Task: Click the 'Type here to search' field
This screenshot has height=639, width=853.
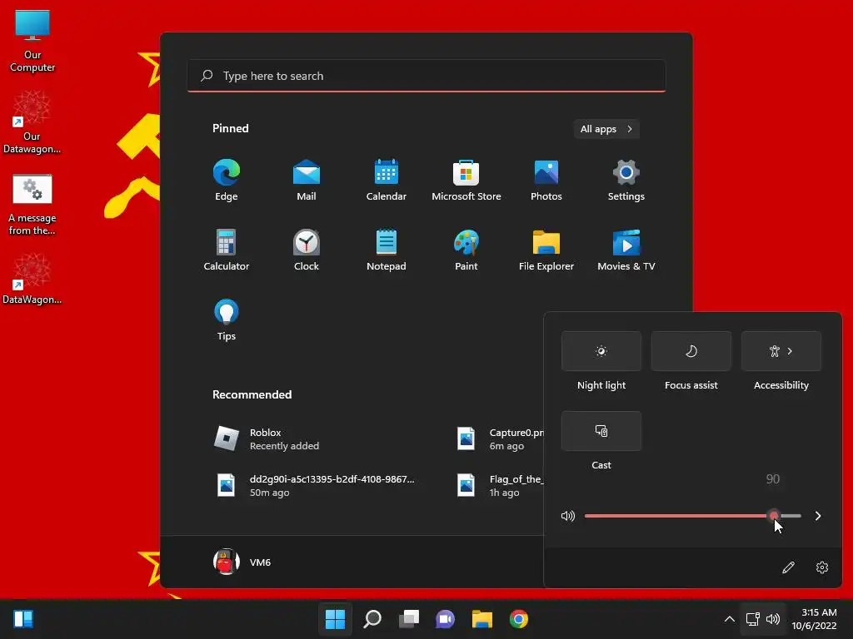Action: [x=426, y=76]
